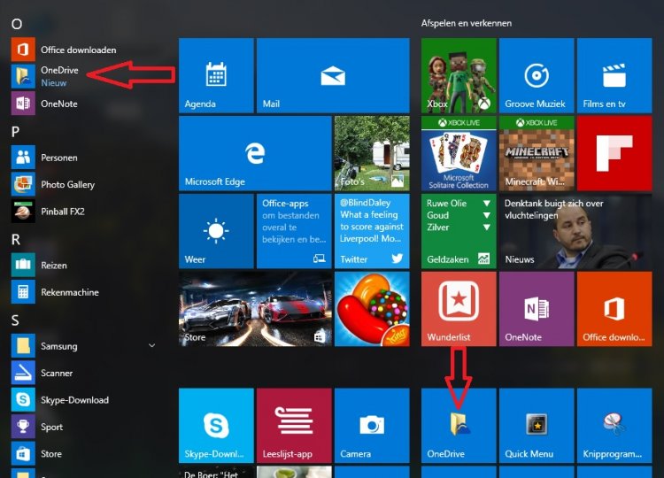Launch the Camera tile
Image resolution: width=664 pixels, height=478 pixels.
point(371,425)
